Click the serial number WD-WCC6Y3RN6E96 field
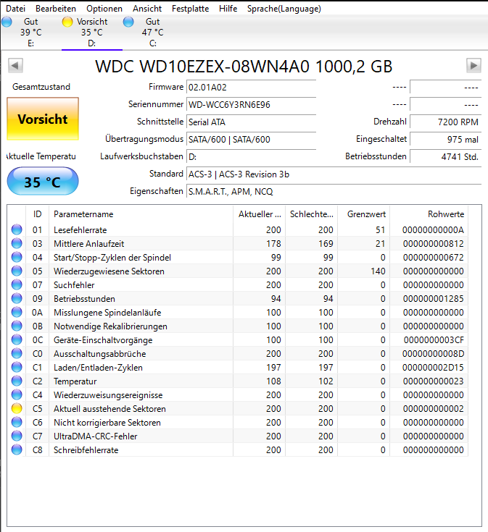The height and width of the screenshot is (532, 488). point(251,104)
